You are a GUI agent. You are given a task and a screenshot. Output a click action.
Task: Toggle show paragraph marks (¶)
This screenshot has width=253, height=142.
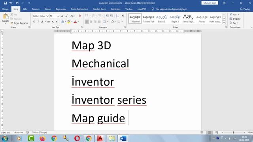click(x=123, y=16)
